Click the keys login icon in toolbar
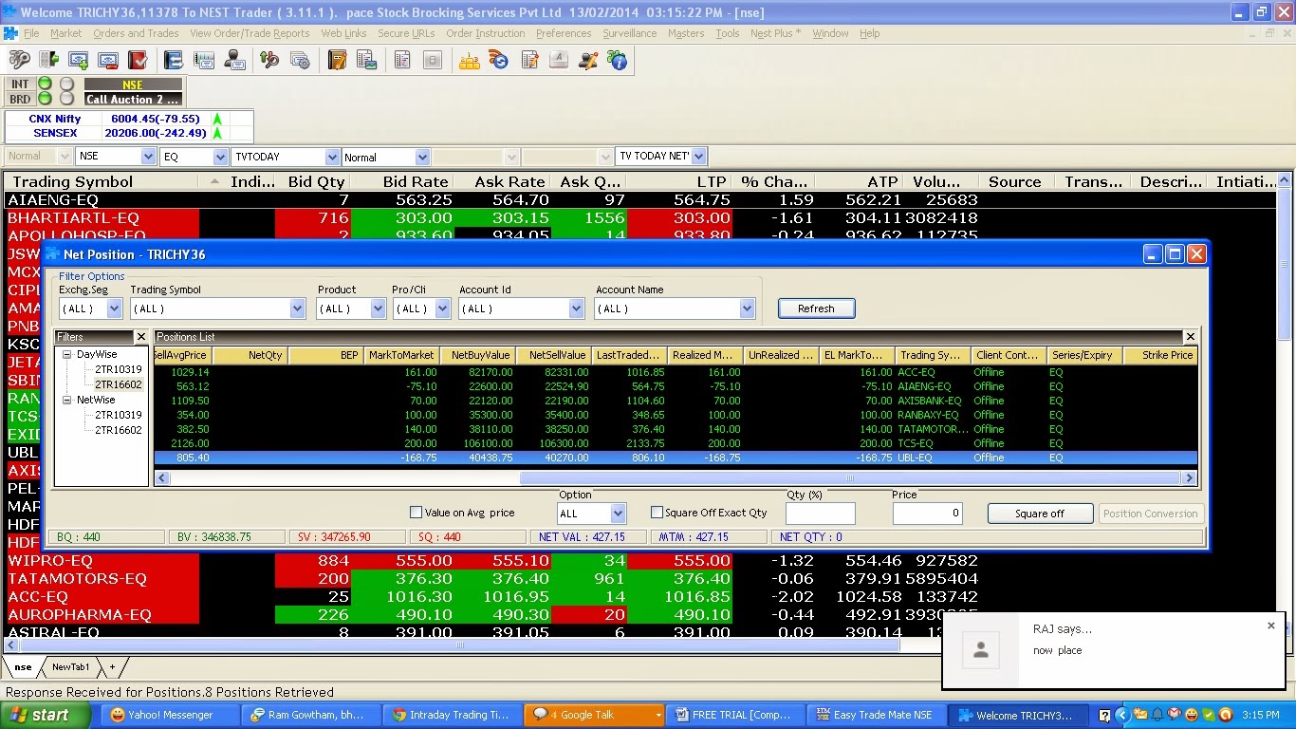 click(x=19, y=60)
